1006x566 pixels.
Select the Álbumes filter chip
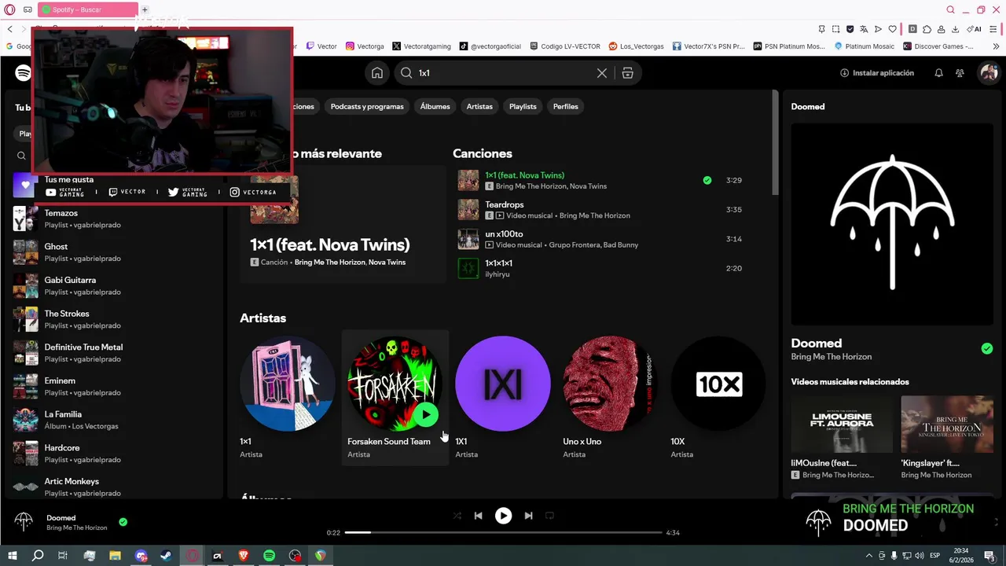(435, 106)
